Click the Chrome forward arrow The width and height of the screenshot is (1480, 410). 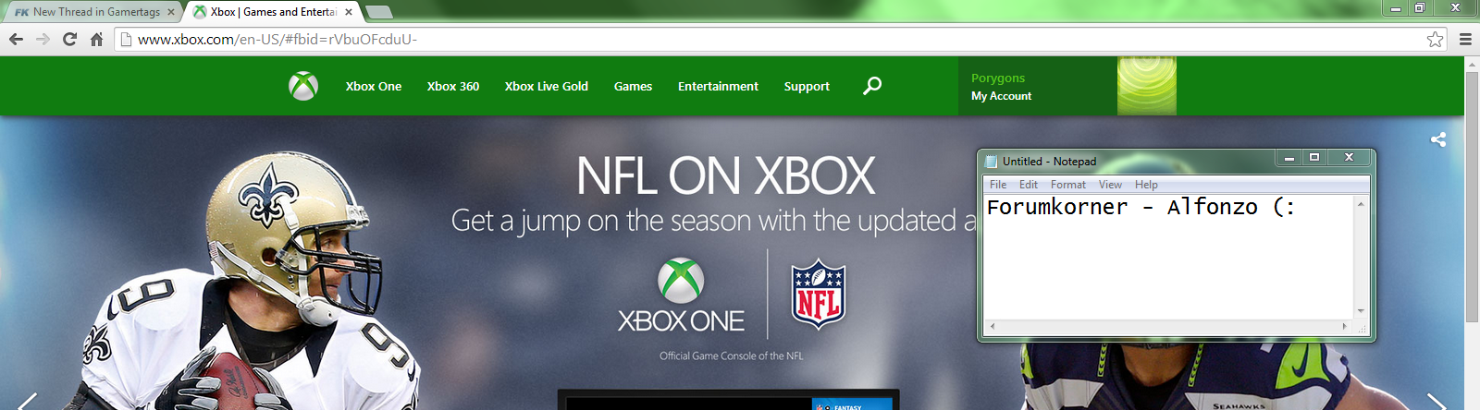click(x=43, y=39)
